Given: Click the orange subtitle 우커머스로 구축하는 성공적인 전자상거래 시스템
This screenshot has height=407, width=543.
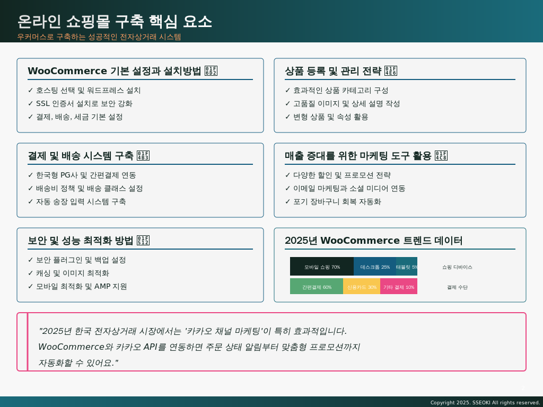Looking at the screenshot, I should tap(99, 37).
